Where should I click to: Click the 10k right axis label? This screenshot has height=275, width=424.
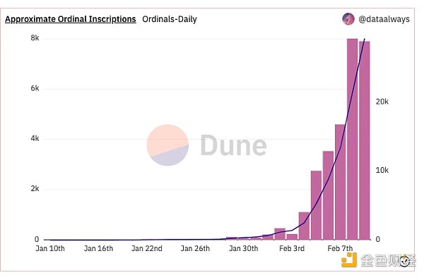click(382, 170)
